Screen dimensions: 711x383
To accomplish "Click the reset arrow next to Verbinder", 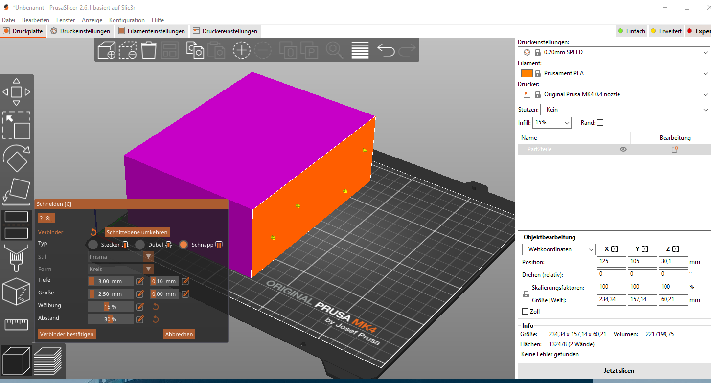I will click(93, 232).
